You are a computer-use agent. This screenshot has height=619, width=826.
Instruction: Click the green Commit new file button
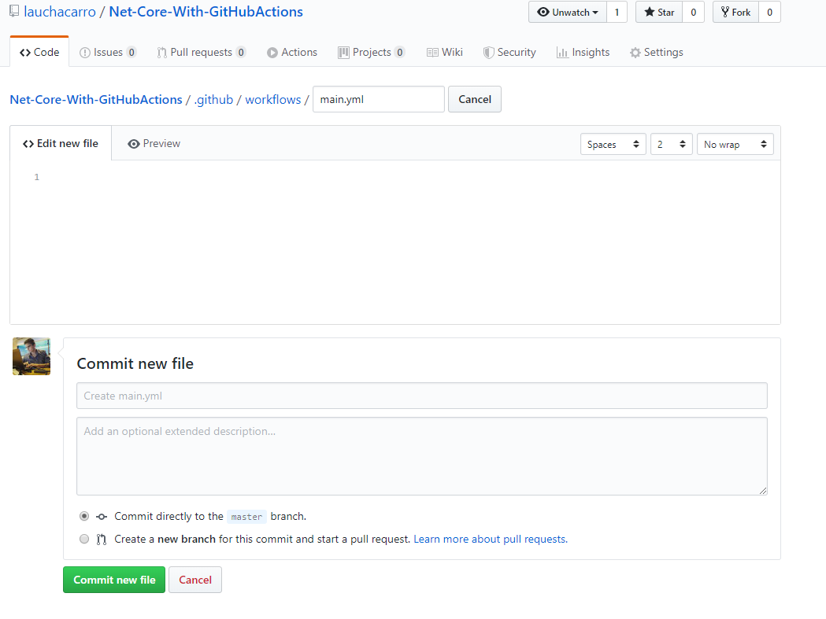pyautogui.click(x=114, y=580)
